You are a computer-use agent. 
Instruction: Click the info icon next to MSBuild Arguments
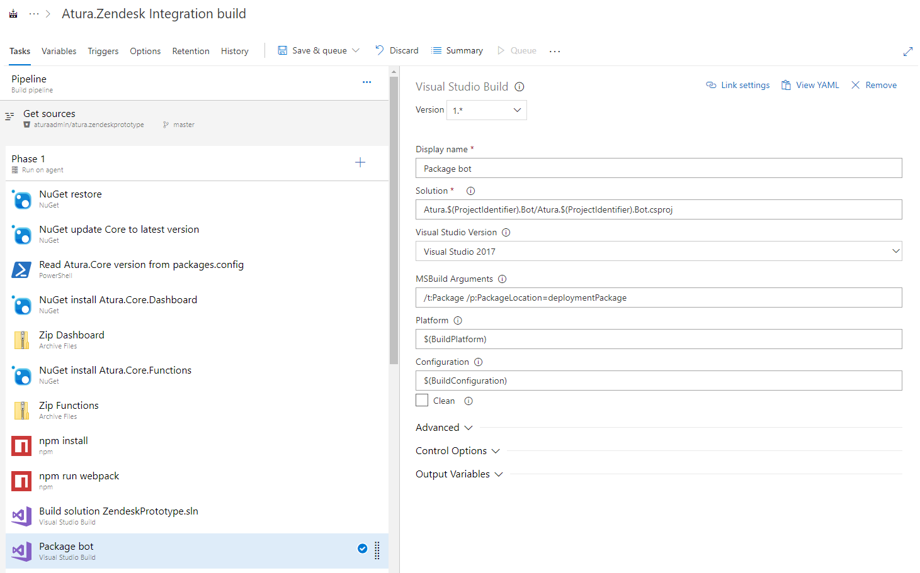(502, 279)
